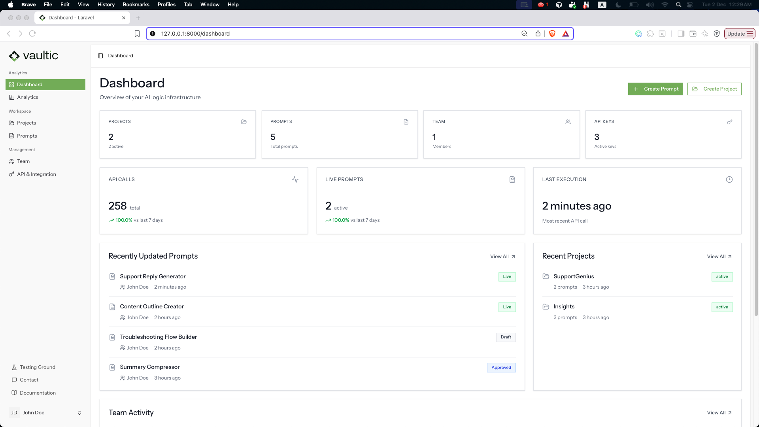Screen dimensions: 759x427
Task: Click the Contact chat icon in sidebar
Action: point(14,380)
